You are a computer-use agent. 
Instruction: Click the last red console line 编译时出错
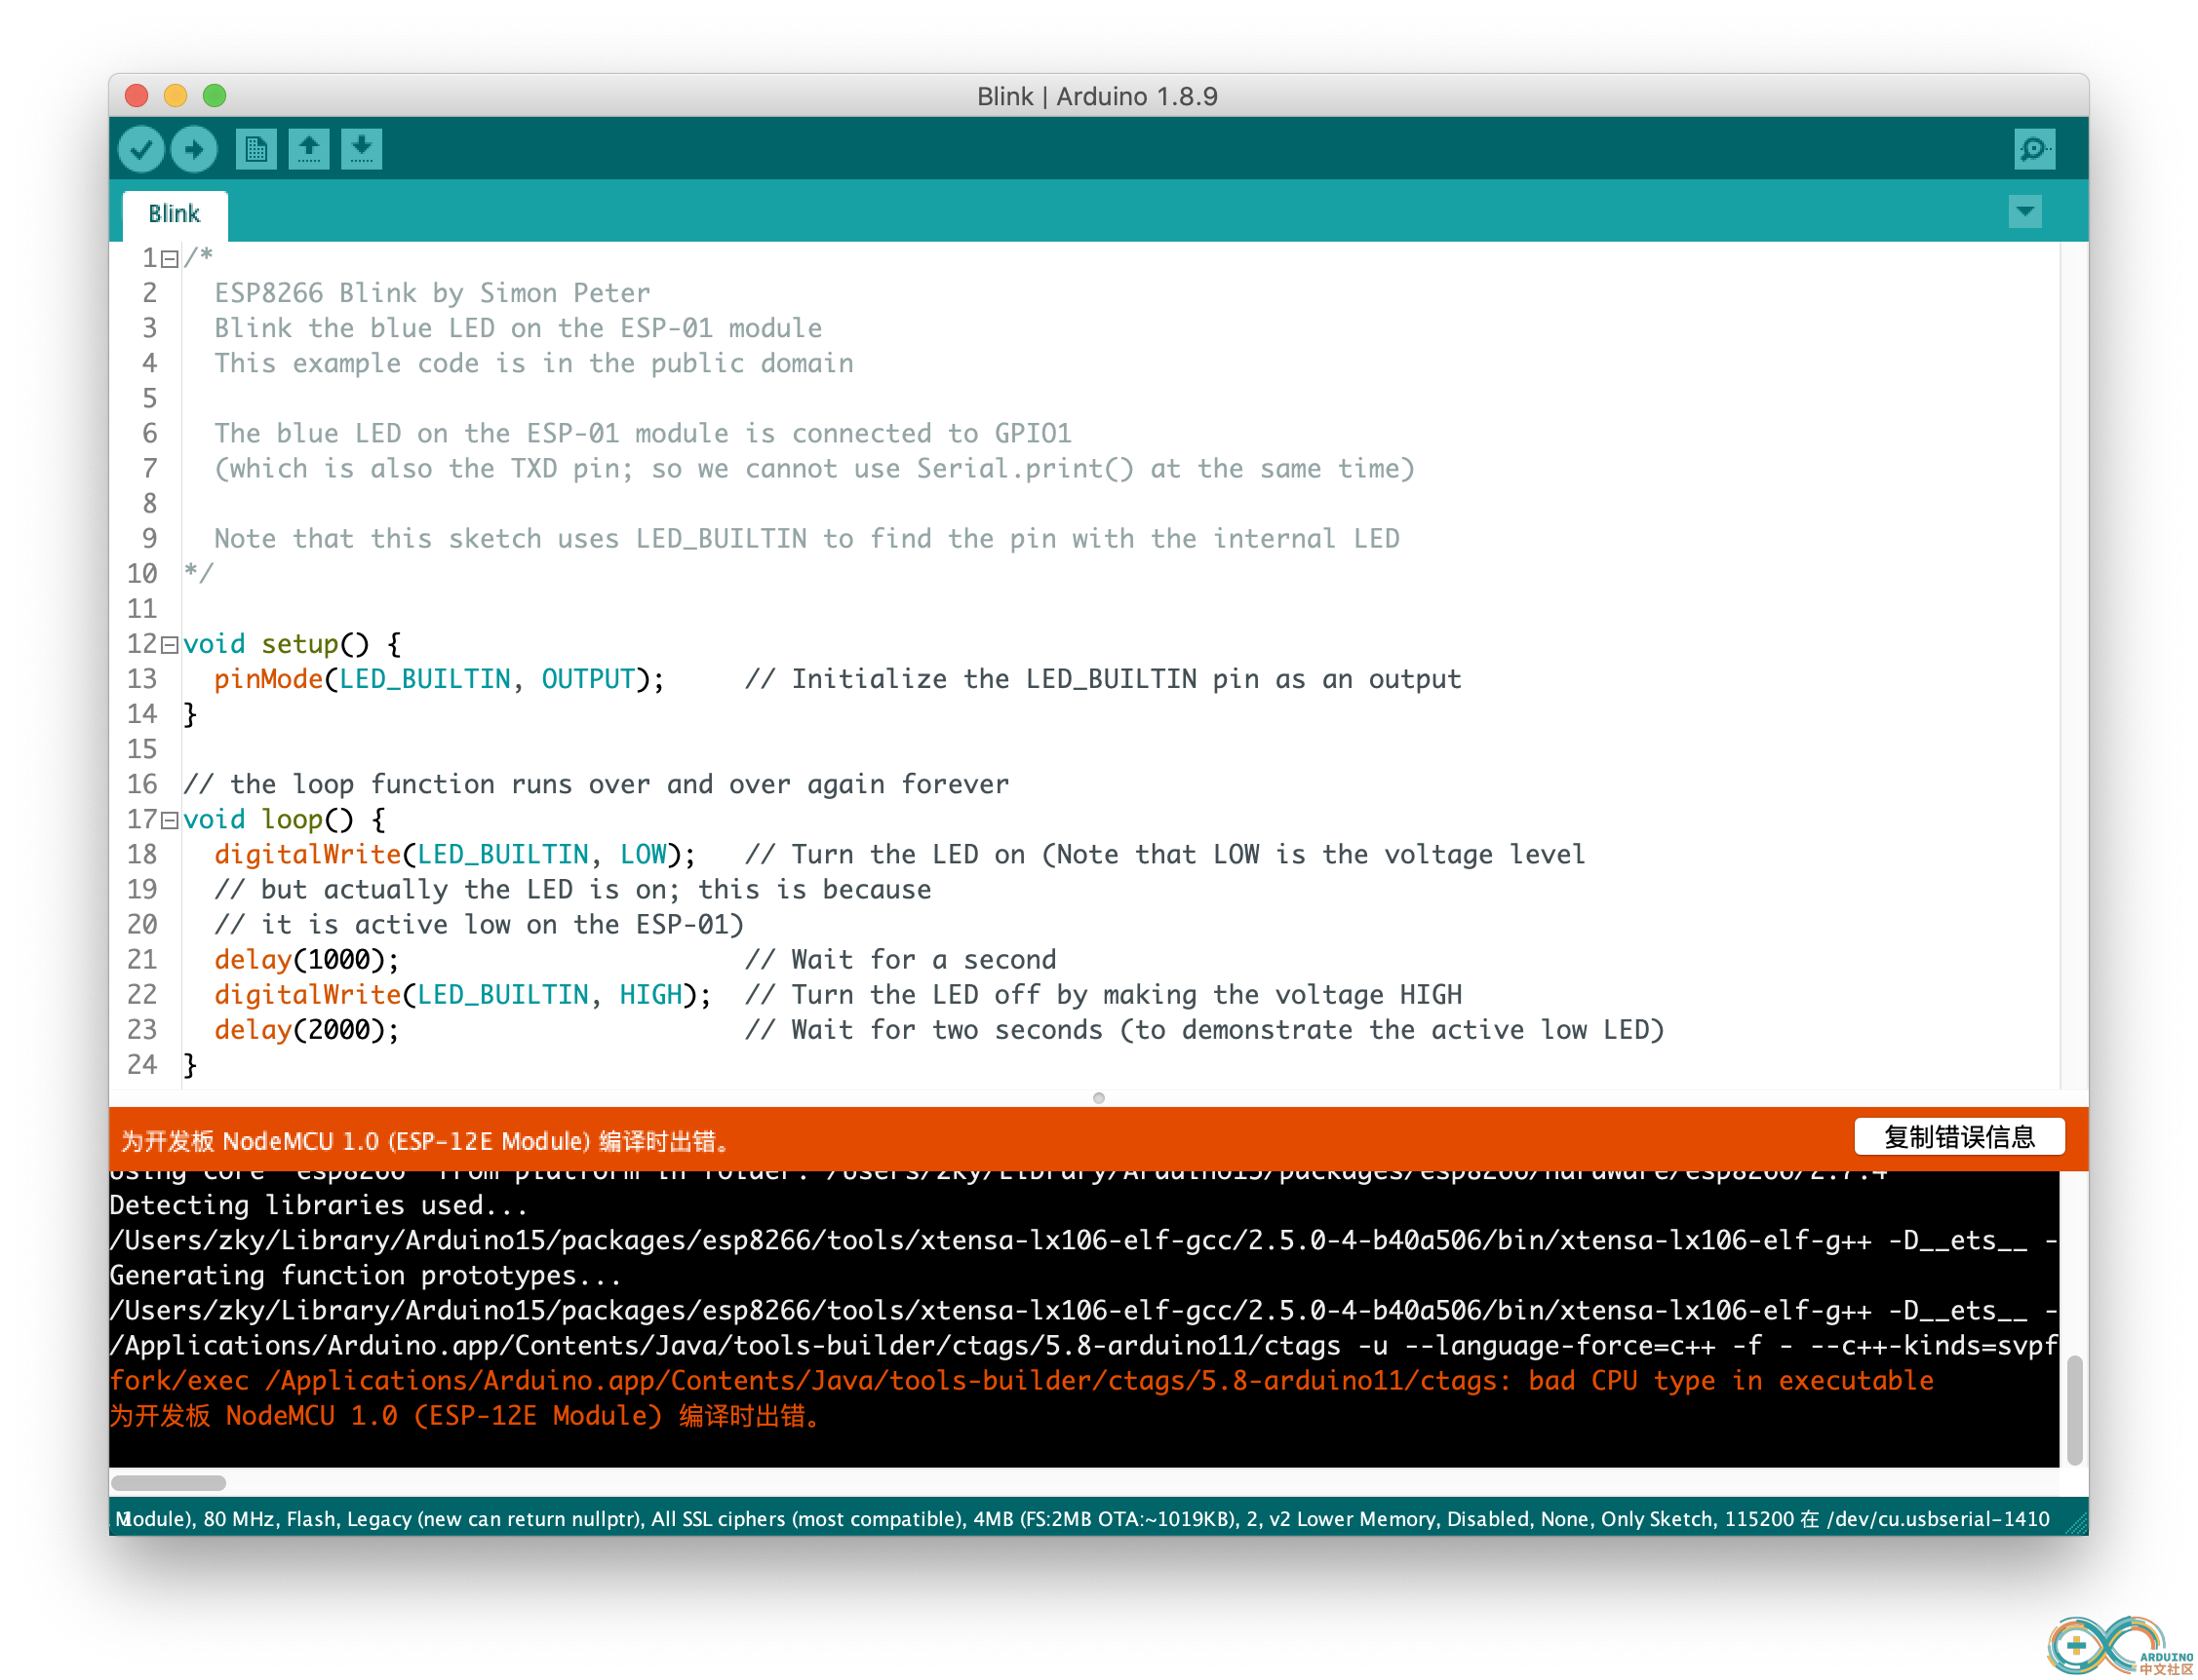click(x=465, y=1416)
